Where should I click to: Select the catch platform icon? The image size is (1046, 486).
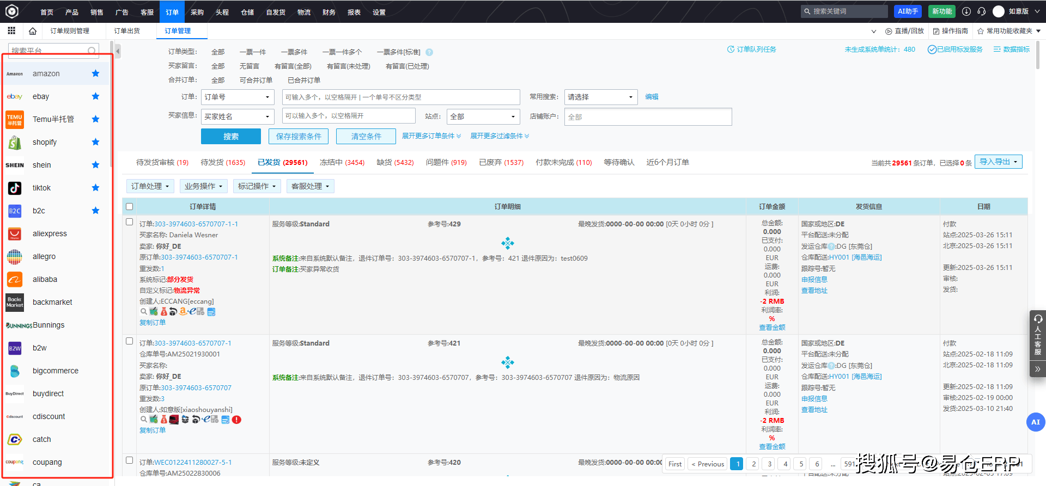point(15,439)
